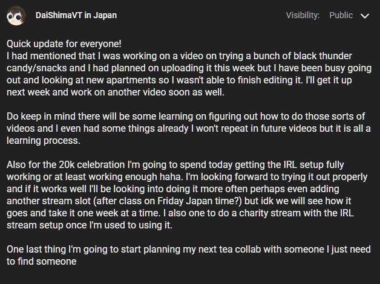Image resolution: width=380 pixels, height=284 pixels.
Task: Expand the visibility chevron arrow
Action: pos(364,16)
